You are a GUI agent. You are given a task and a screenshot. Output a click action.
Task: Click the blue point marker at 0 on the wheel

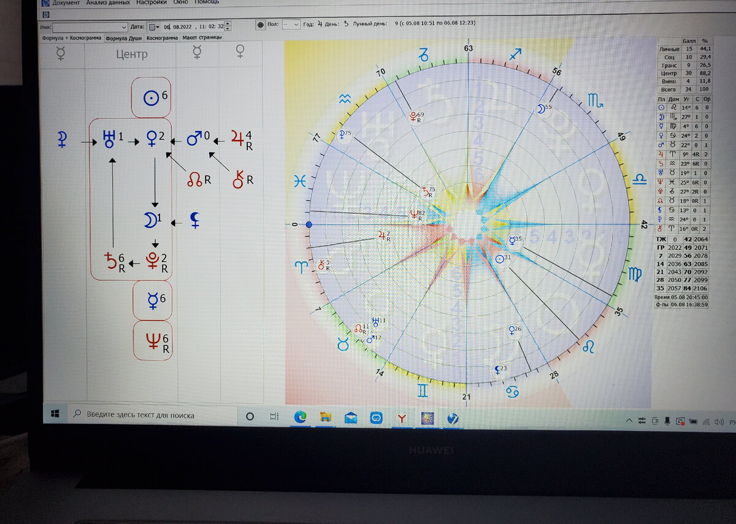point(309,225)
